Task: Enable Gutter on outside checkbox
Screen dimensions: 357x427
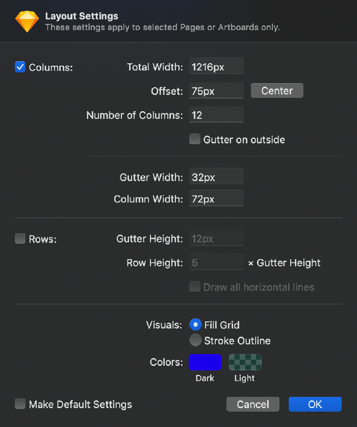Action: 195,139
